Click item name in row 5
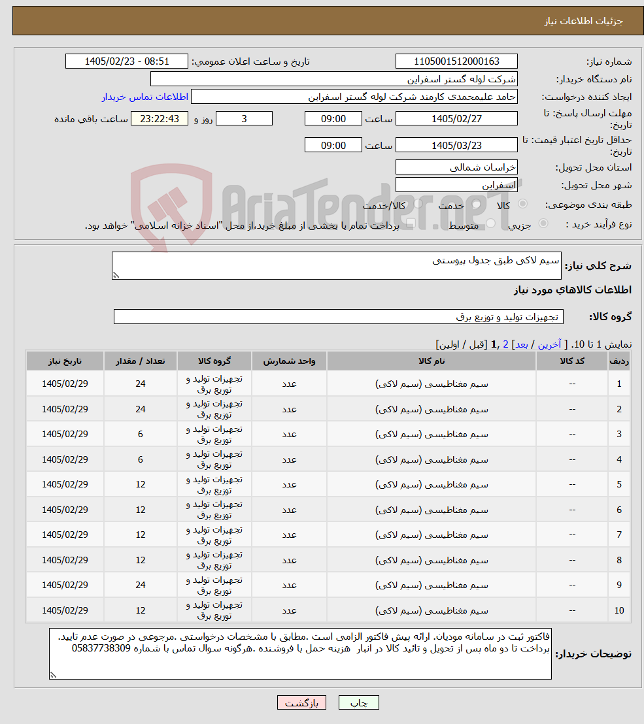 click(432, 484)
